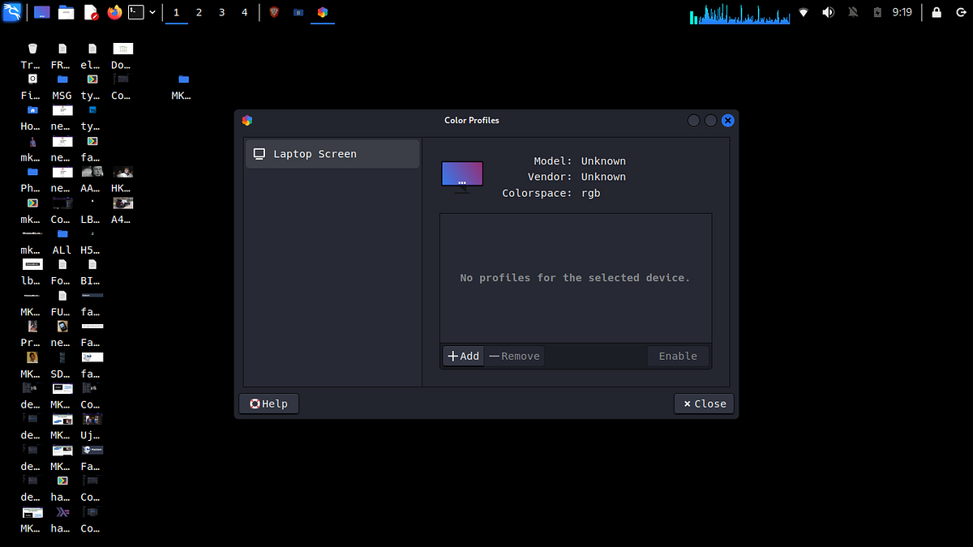Select the MSG folder on desktop
The image size is (973, 547).
tap(61, 88)
